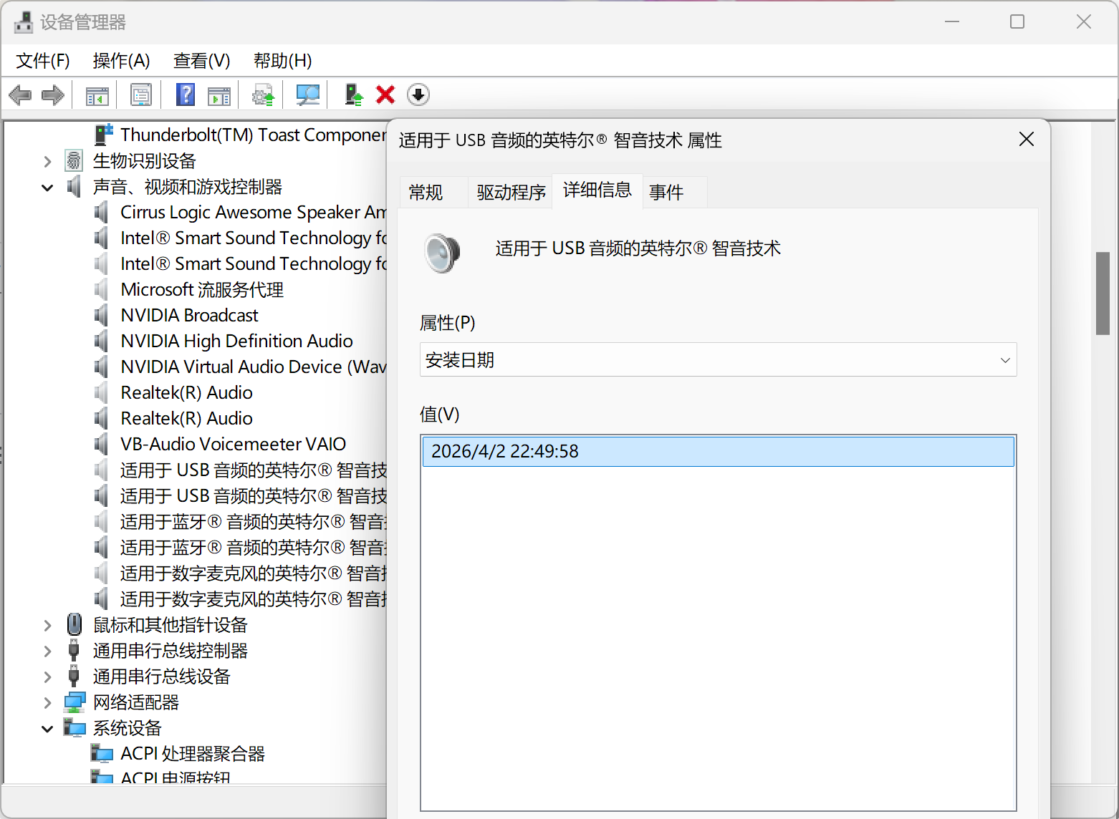Click the Device Manager vertical scrollbar thumb

[x=1103, y=293]
